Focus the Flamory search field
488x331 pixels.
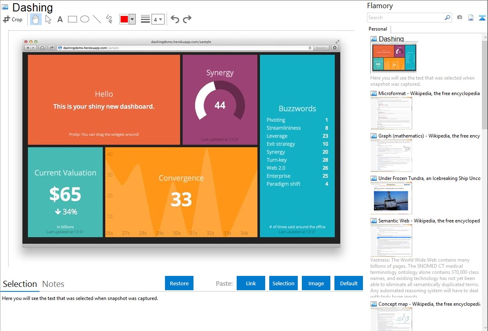point(406,18)
